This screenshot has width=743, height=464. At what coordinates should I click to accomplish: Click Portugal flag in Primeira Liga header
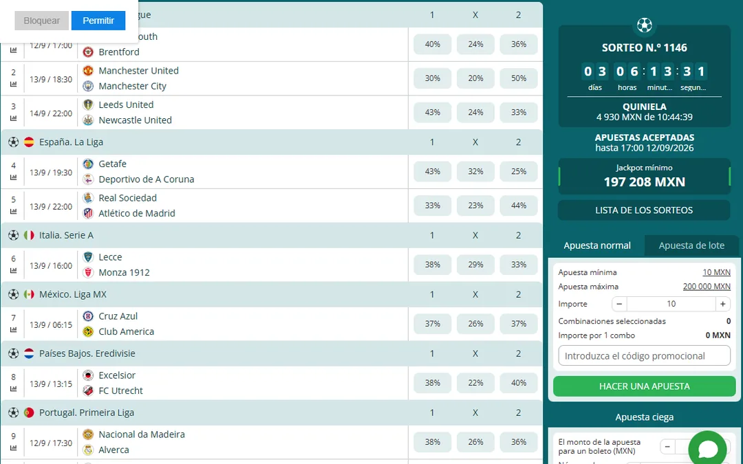(29, 413)
